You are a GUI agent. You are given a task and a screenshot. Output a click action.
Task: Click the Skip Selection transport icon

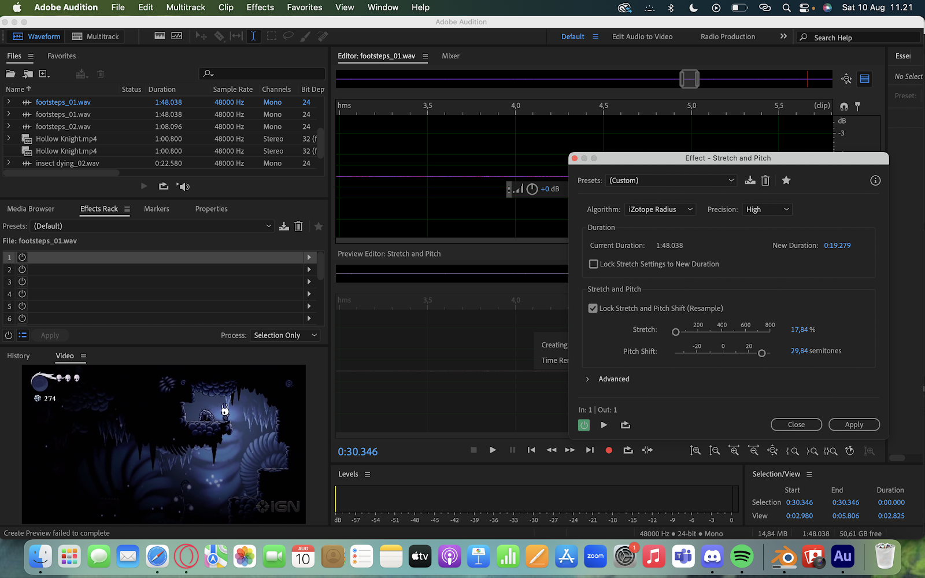pos(647,450)
